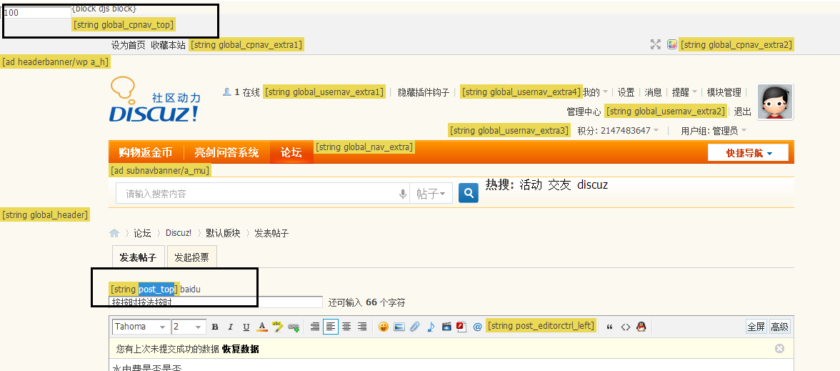
Task: Toggle bold text formatting
Action: click(215, 327)
